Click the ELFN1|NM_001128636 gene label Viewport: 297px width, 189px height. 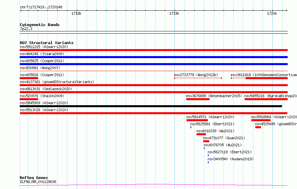(x=38, y=182)
